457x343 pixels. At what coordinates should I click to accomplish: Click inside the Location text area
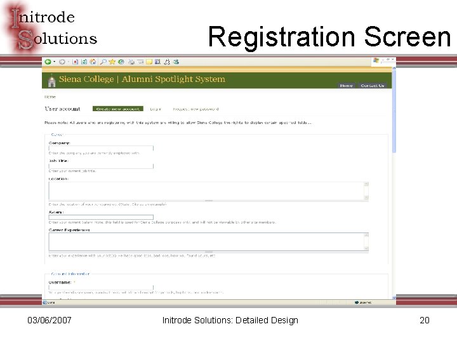[206, 191]
